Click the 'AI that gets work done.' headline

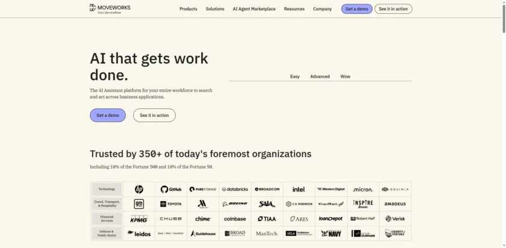149,66
